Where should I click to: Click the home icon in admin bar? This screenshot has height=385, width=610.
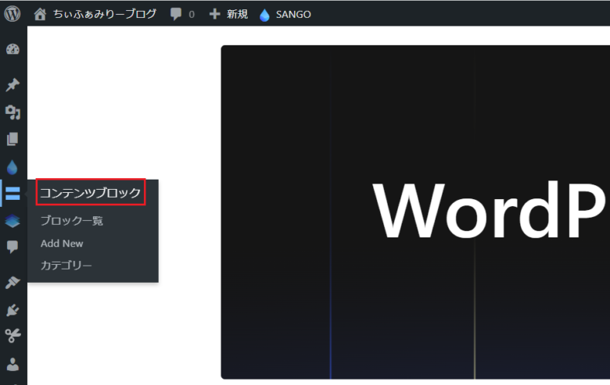pos(40,14)
